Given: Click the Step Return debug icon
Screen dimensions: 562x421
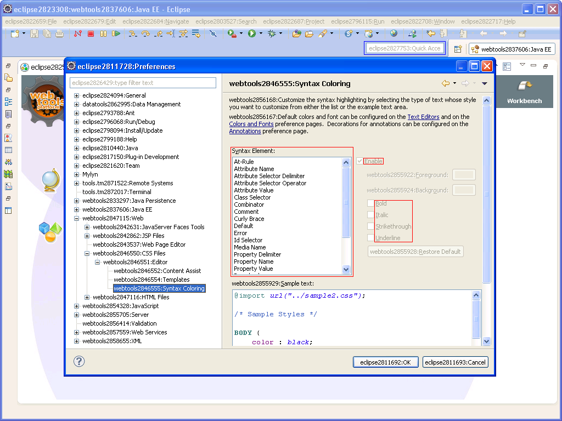Looking at the screenshot, I should point(158,33).
